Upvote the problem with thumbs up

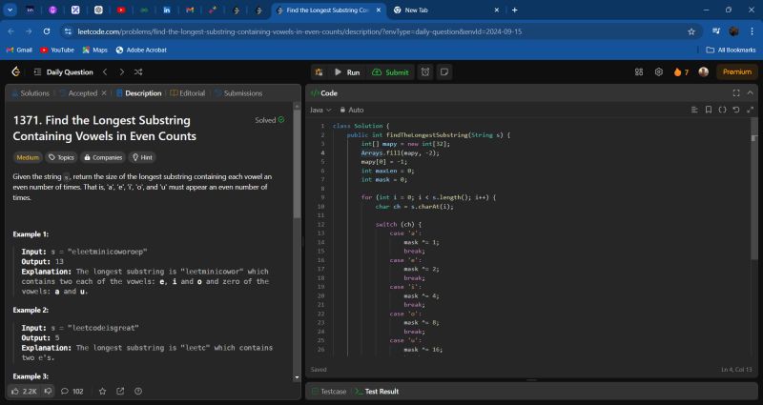[16, 391]
